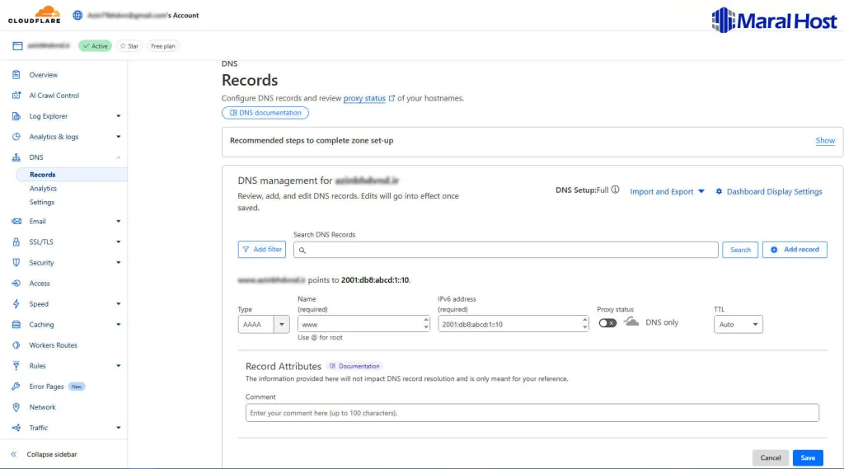This screenshot has width=844, height=469.
Task: Click the Email envelope icon
Action: pyautogui.click(x=16, y=221)
